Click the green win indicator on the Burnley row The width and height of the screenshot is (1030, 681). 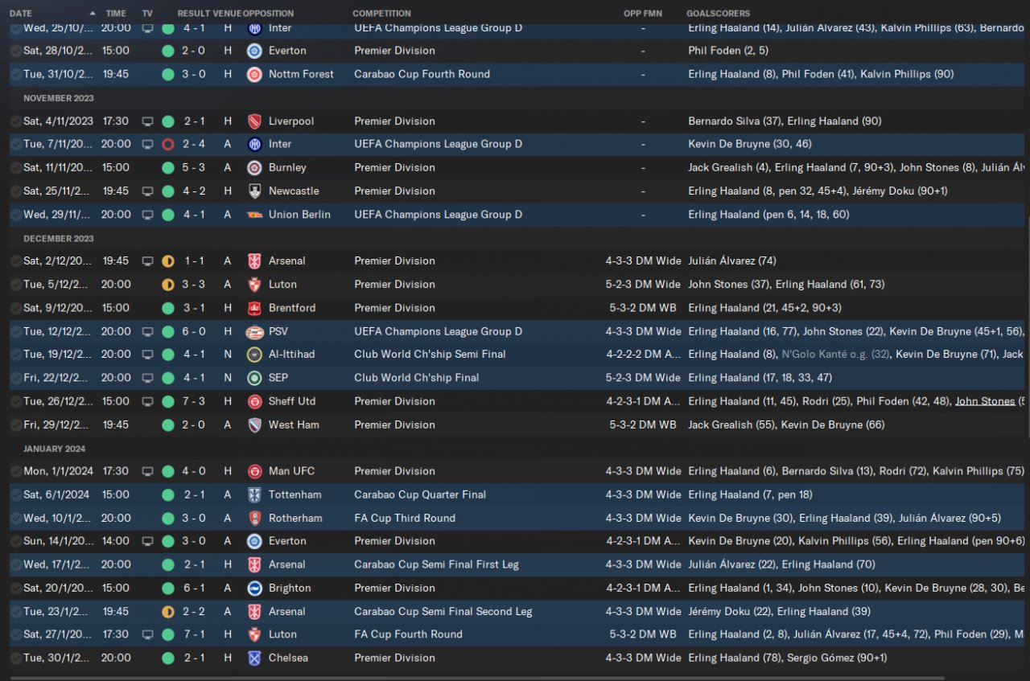(x=168, y=168)
